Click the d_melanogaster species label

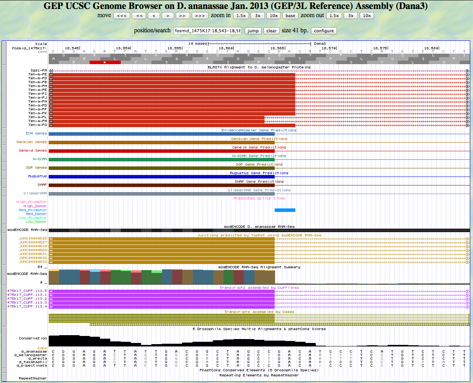point(30,355)
